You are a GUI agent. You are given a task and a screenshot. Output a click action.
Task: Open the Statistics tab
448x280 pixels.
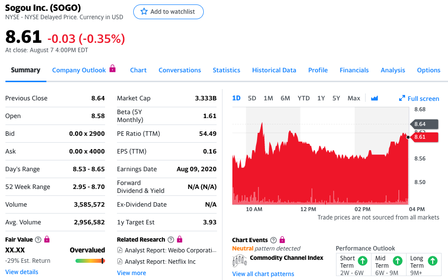[x=226, y=70]
